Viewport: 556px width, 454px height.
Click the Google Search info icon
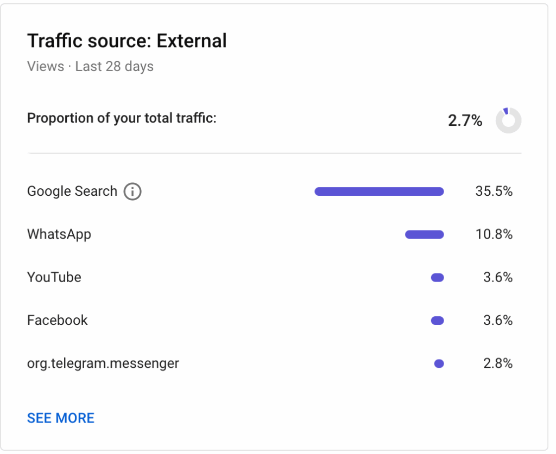point(132,191)
